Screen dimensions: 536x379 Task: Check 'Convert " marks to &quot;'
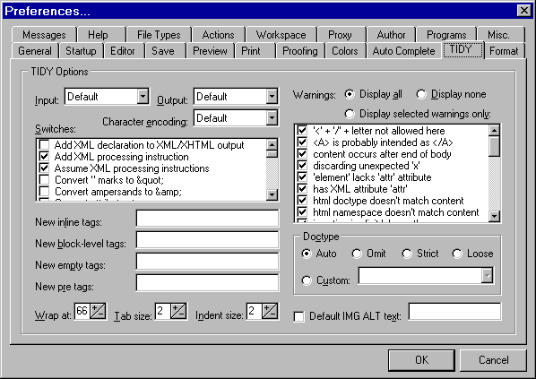coord(44,180)
